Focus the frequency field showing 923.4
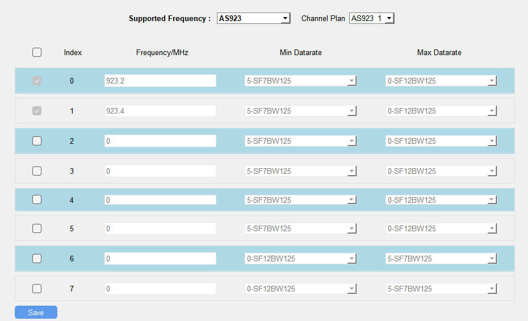The width and height of the screenshot is (528, 321). click(160, 111)
